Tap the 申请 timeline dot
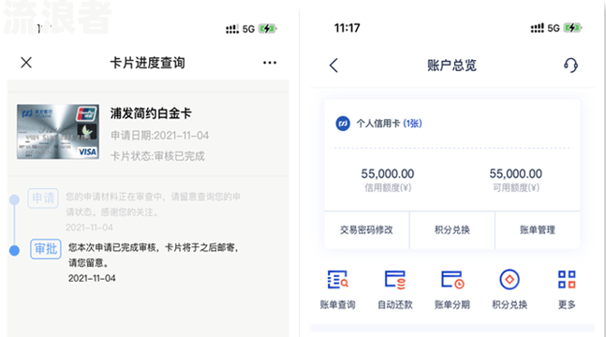 pyautogui.click(x=14, y=199)
